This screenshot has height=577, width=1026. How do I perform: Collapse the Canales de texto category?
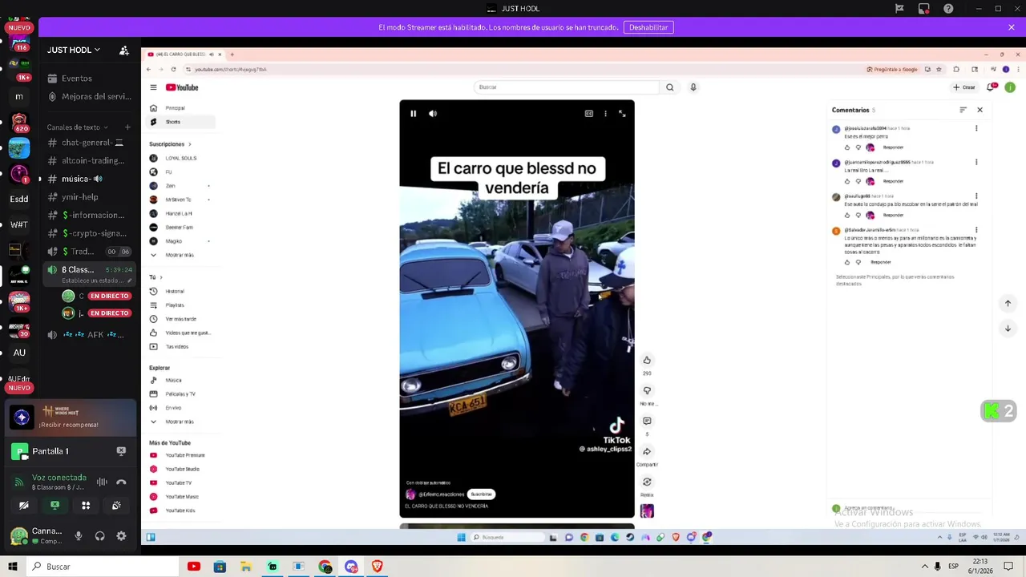pos(76,127)
